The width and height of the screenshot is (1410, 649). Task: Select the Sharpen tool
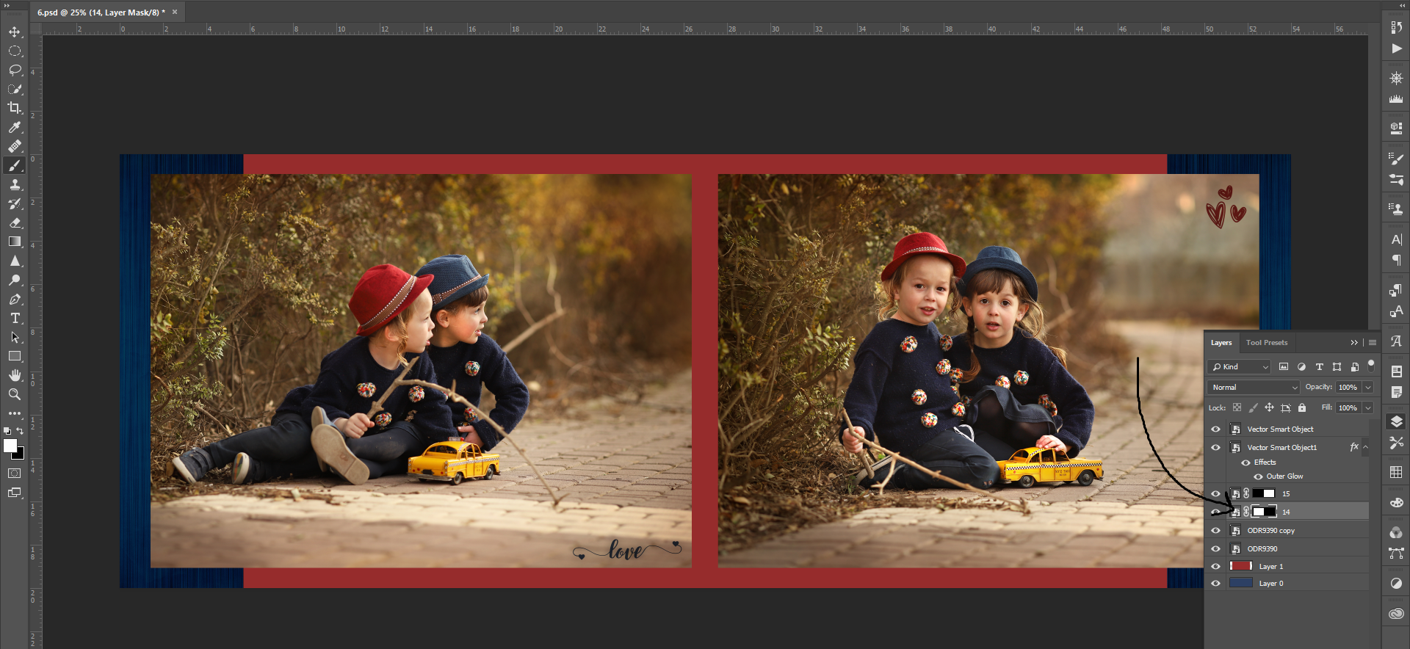[15, 261]
